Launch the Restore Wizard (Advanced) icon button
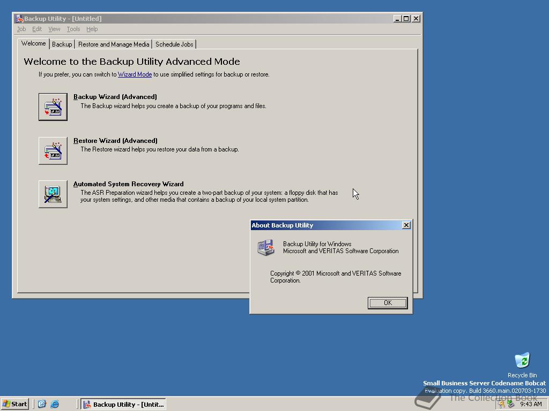 (x=53, y=150)
